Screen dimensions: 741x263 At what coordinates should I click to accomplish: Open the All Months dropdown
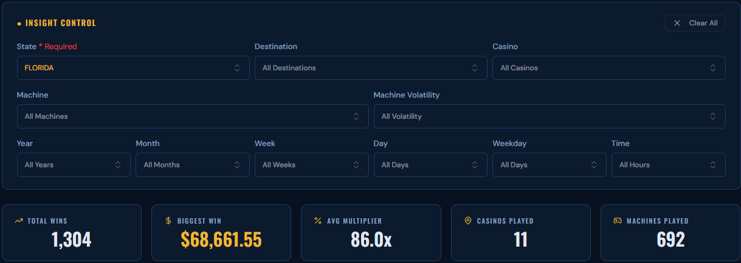(x=193, y=165)
